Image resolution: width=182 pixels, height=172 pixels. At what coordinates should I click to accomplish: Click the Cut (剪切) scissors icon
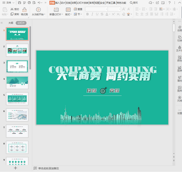(x=12, y=9)
